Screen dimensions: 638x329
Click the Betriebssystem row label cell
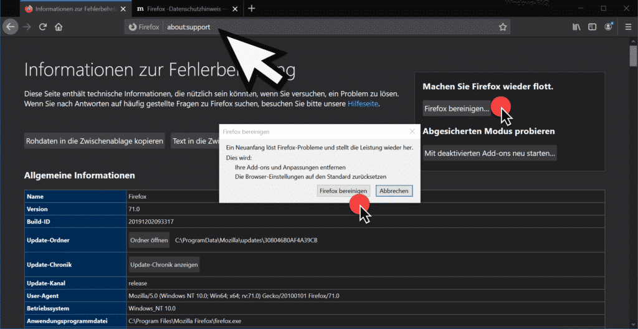click(x=75, y=308)
